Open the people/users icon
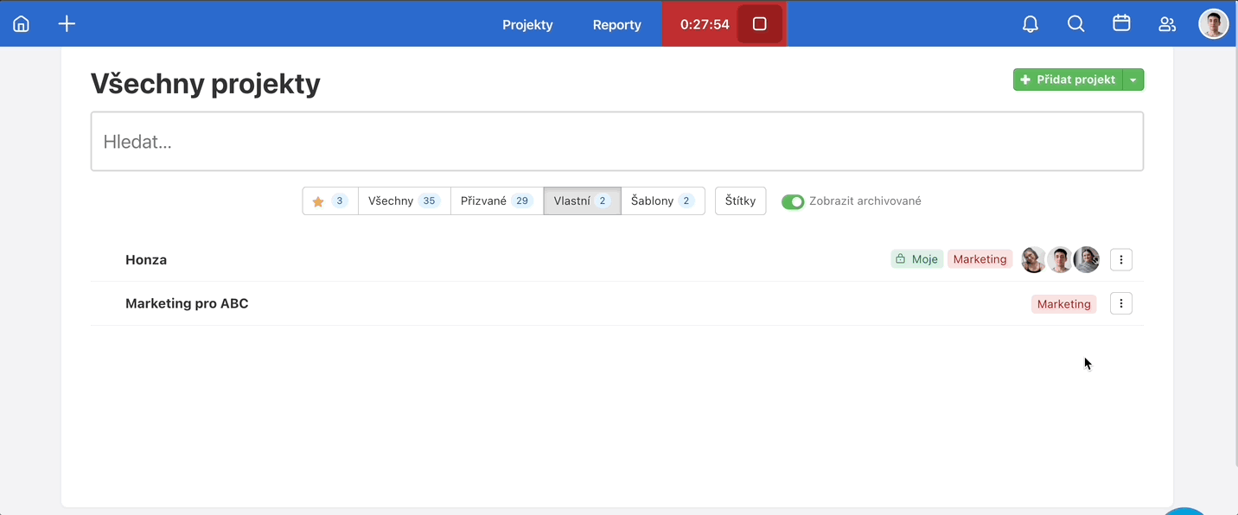 [1167, 24]
